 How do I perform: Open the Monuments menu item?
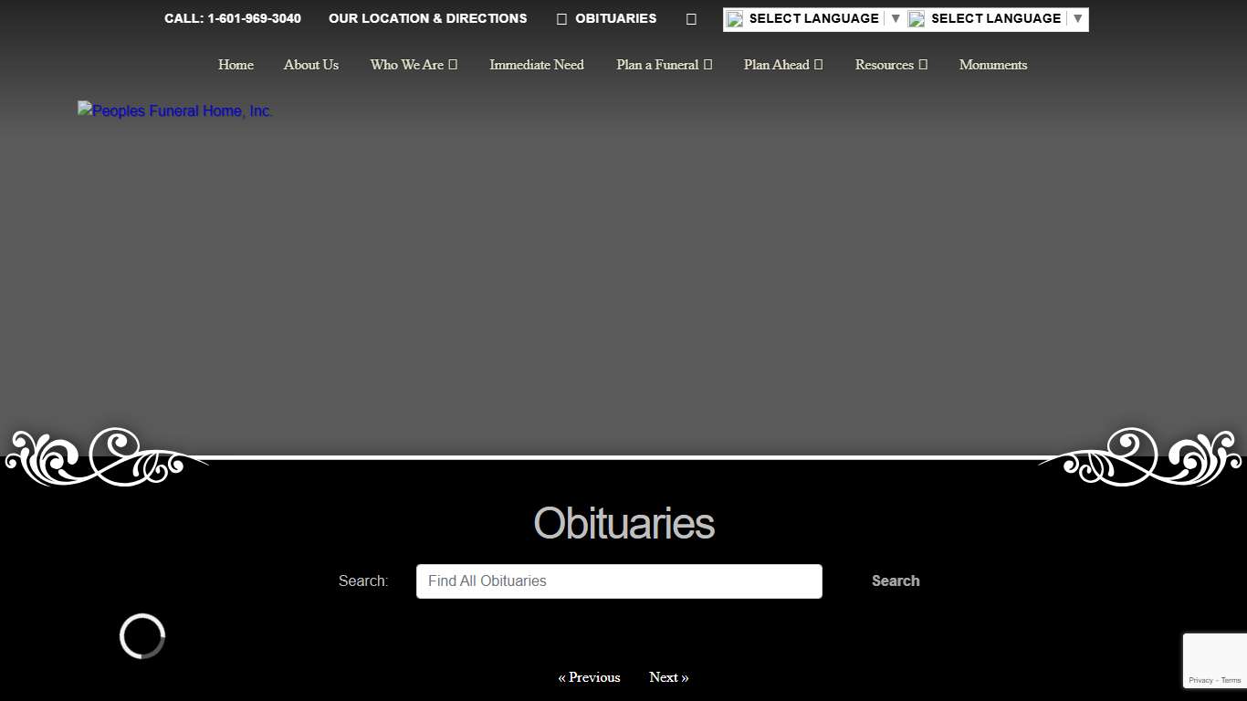pos(992,65)
